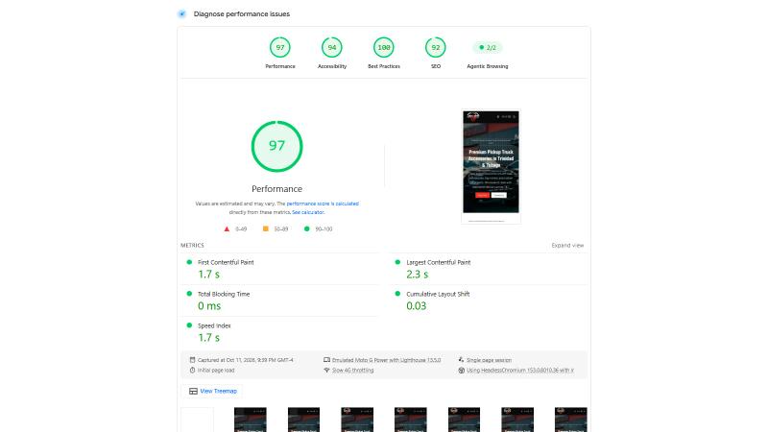Click the 'Slow 4G throttling' link
Viewport: 768px width, 432px height.
pos(352,371)
